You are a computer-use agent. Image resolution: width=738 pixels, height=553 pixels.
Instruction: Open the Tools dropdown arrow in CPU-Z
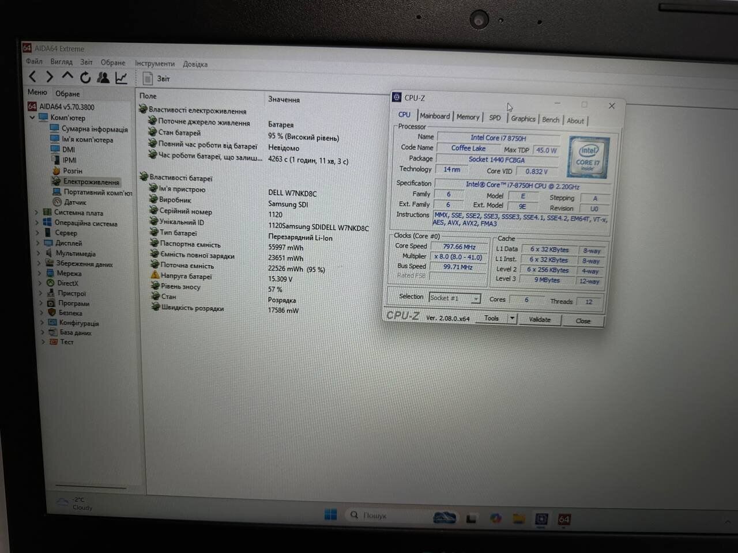click(x=511, y=319)
